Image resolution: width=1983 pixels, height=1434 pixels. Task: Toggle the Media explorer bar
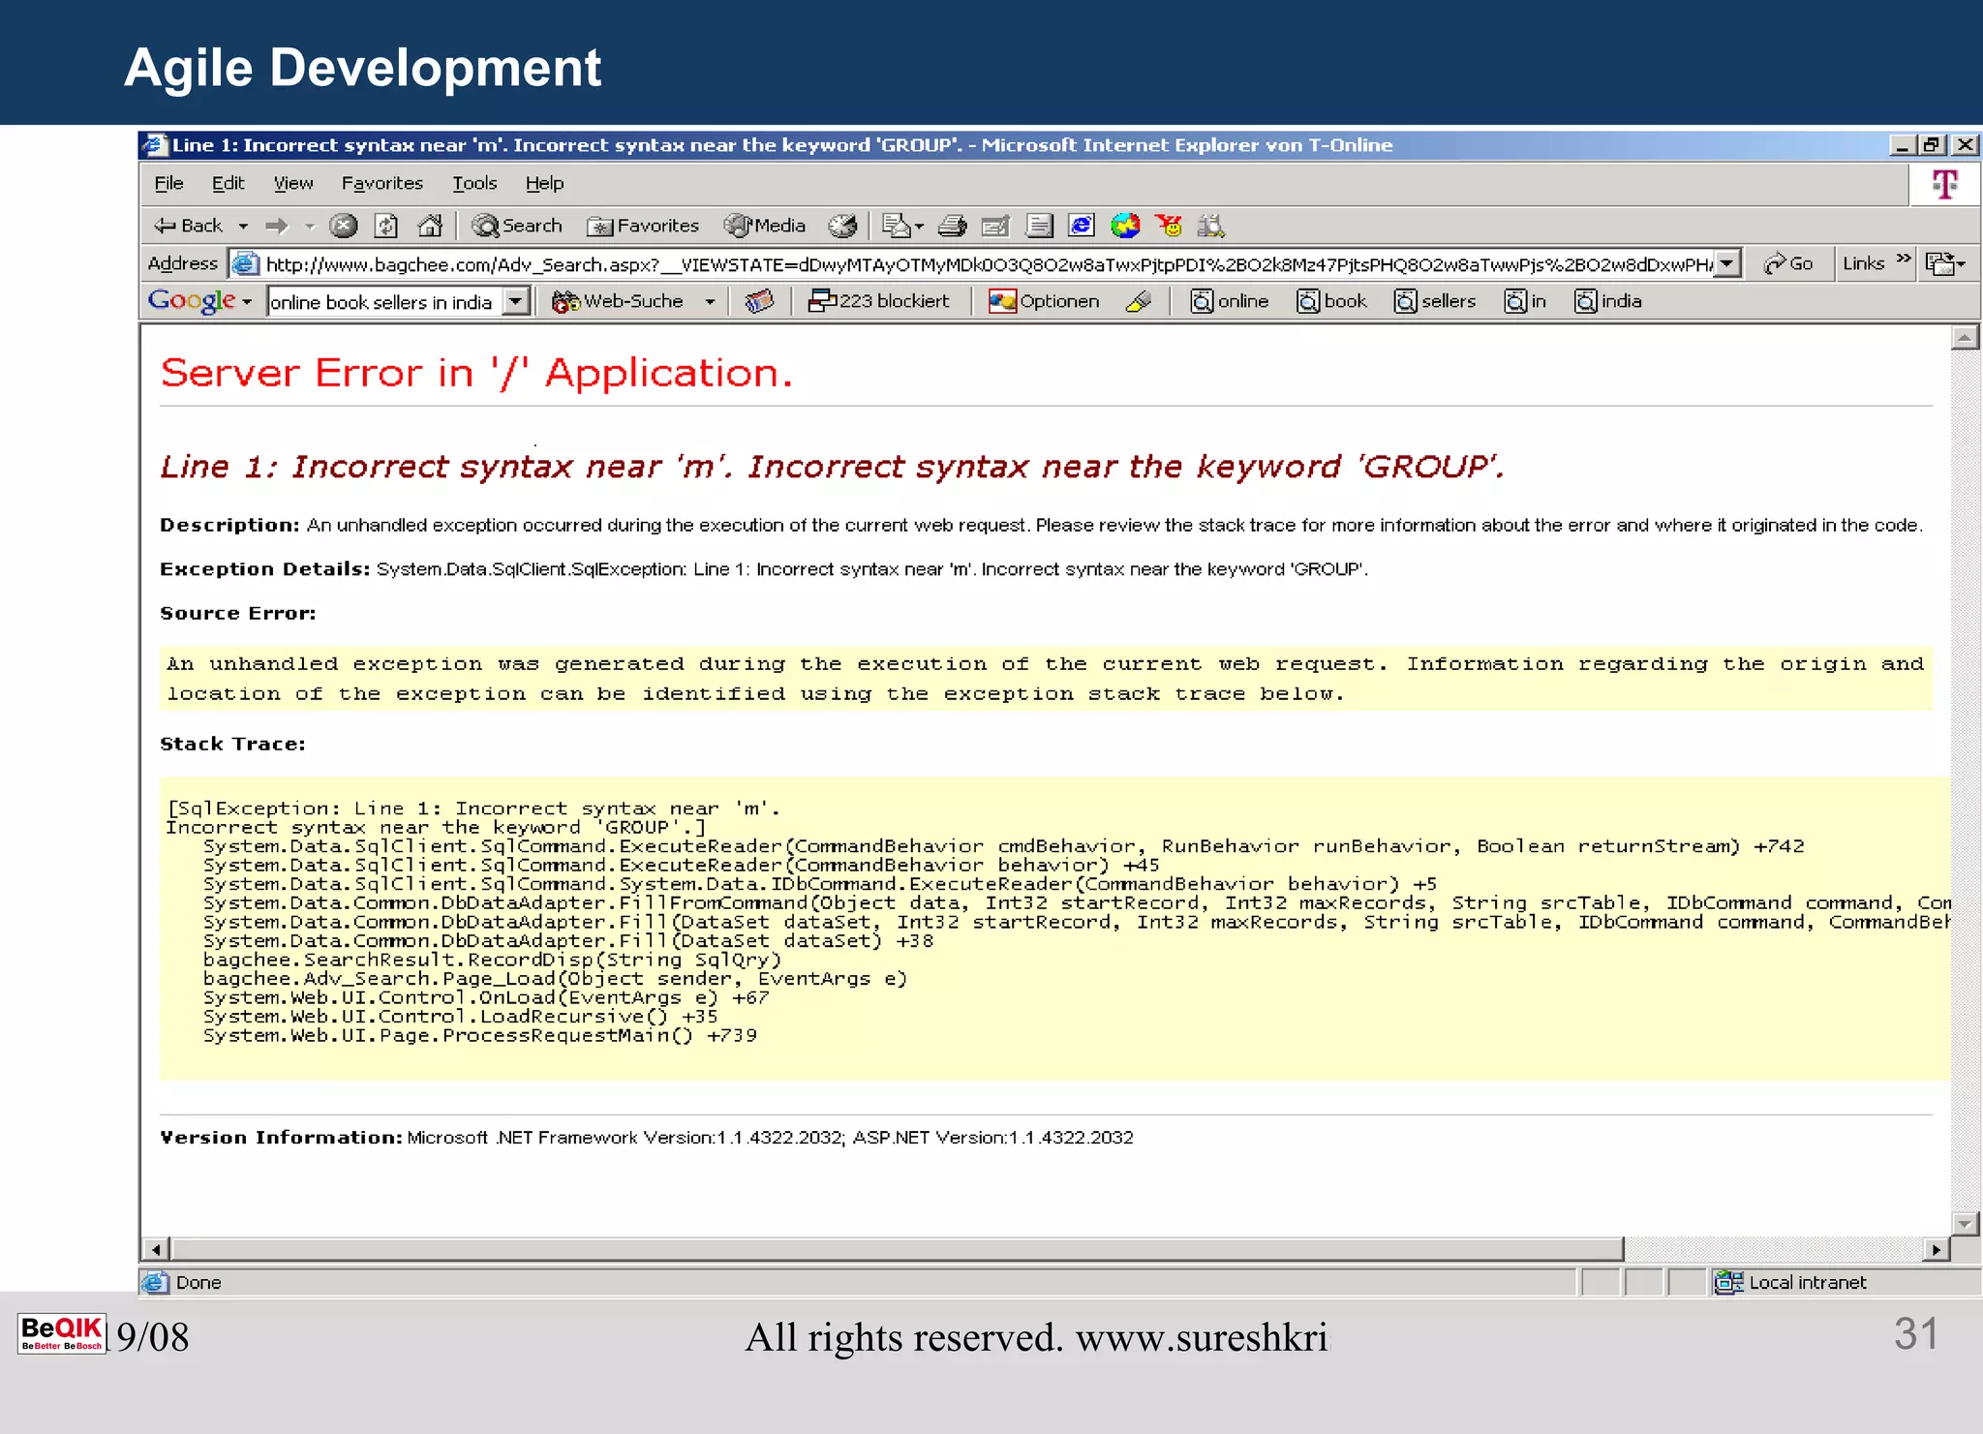765,226
